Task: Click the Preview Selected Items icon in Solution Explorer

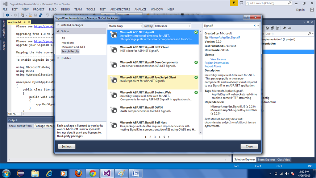Action: tap(290, 28)
